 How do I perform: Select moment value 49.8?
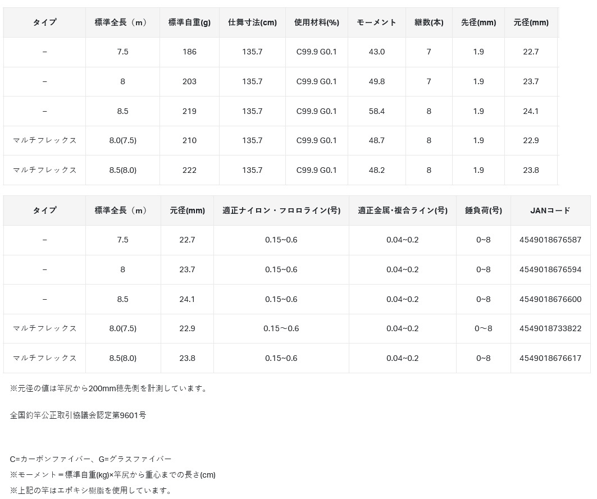[376, 81]
